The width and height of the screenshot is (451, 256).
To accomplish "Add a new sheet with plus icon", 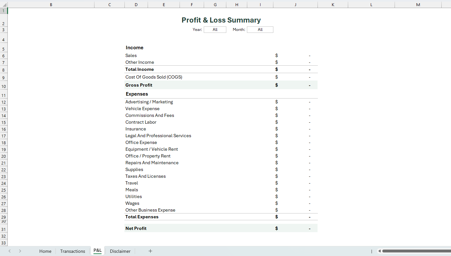I will click(150, 251).
